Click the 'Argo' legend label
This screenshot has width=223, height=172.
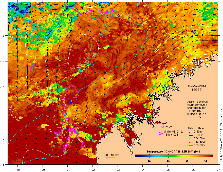click(x=169, y=126)
